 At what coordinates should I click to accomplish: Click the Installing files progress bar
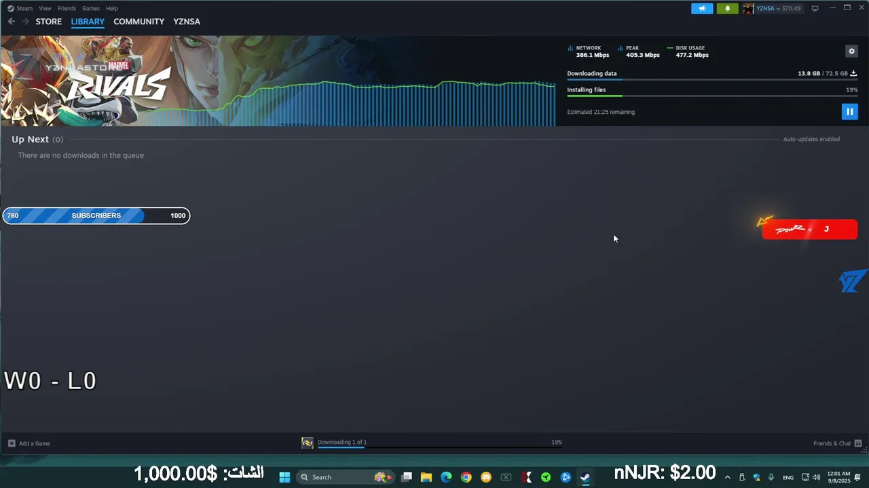[x=712, y=96]
